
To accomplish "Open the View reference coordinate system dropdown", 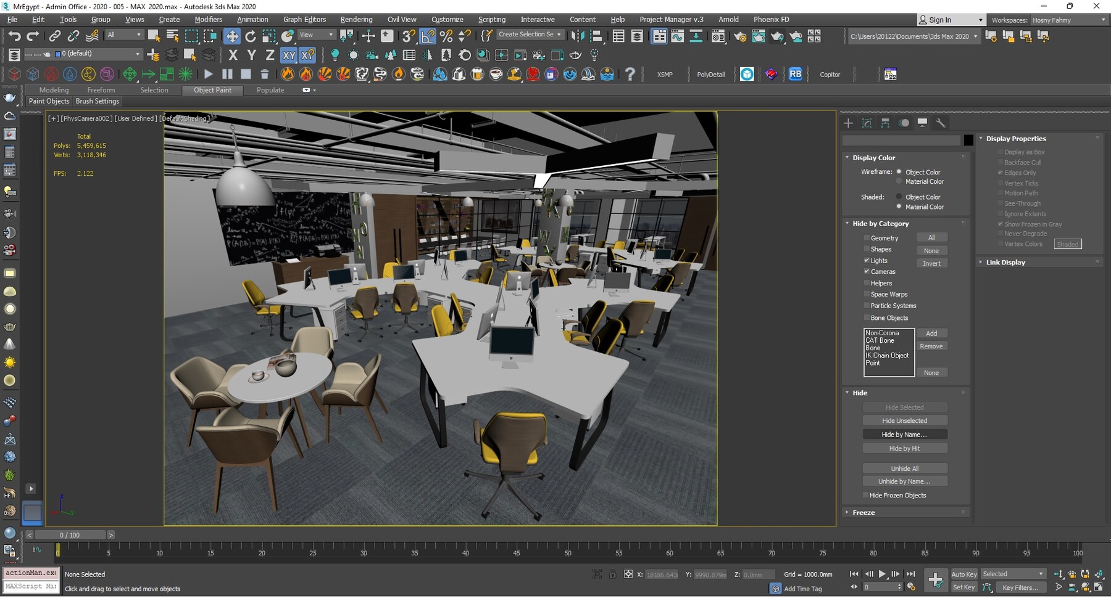I will (x=316, y=34).
